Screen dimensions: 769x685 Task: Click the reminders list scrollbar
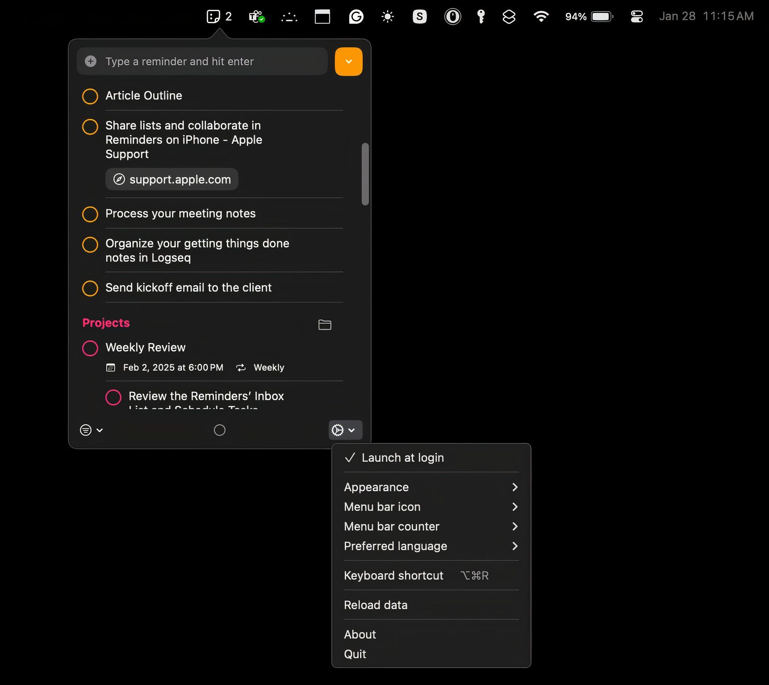[x=365, y=174]
